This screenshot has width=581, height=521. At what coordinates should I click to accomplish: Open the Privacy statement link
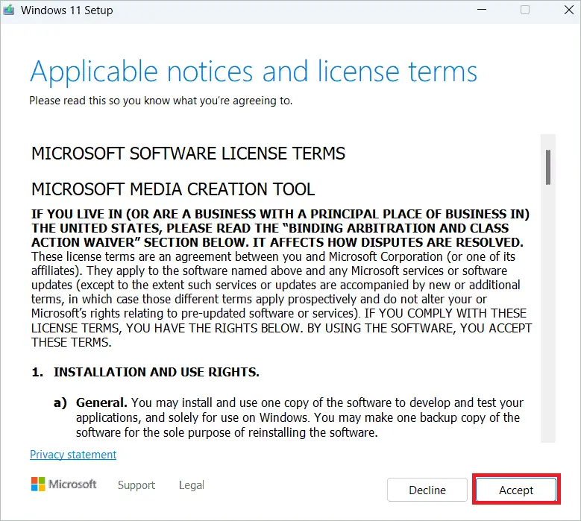(73, 455)
